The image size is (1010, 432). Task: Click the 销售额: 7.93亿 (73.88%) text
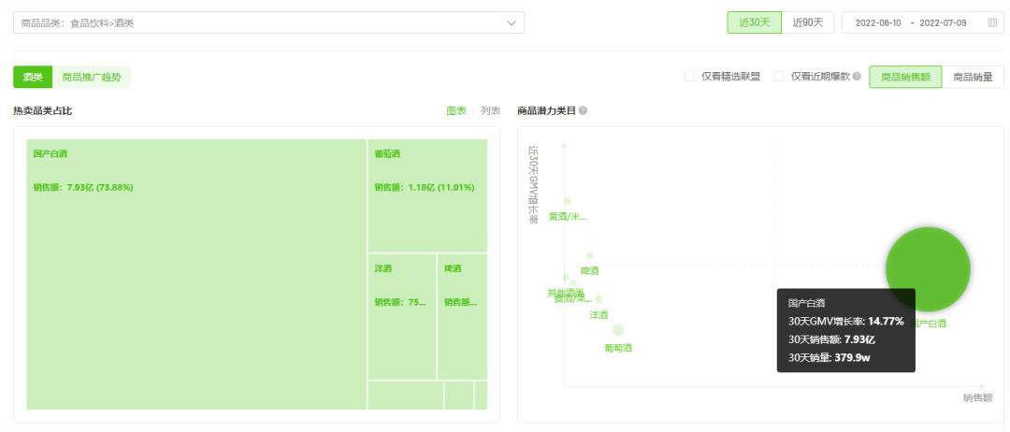point(83,188)
